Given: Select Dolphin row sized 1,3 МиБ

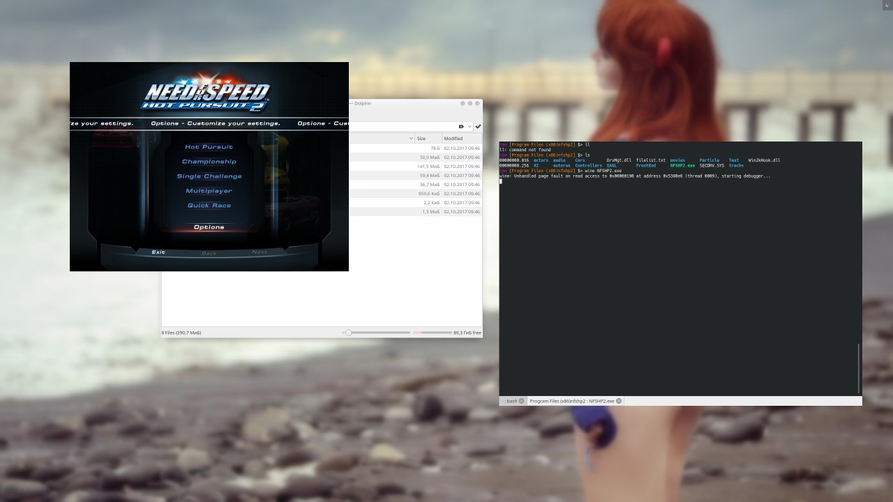Looking at the screenshot, I should pos(415,211).
